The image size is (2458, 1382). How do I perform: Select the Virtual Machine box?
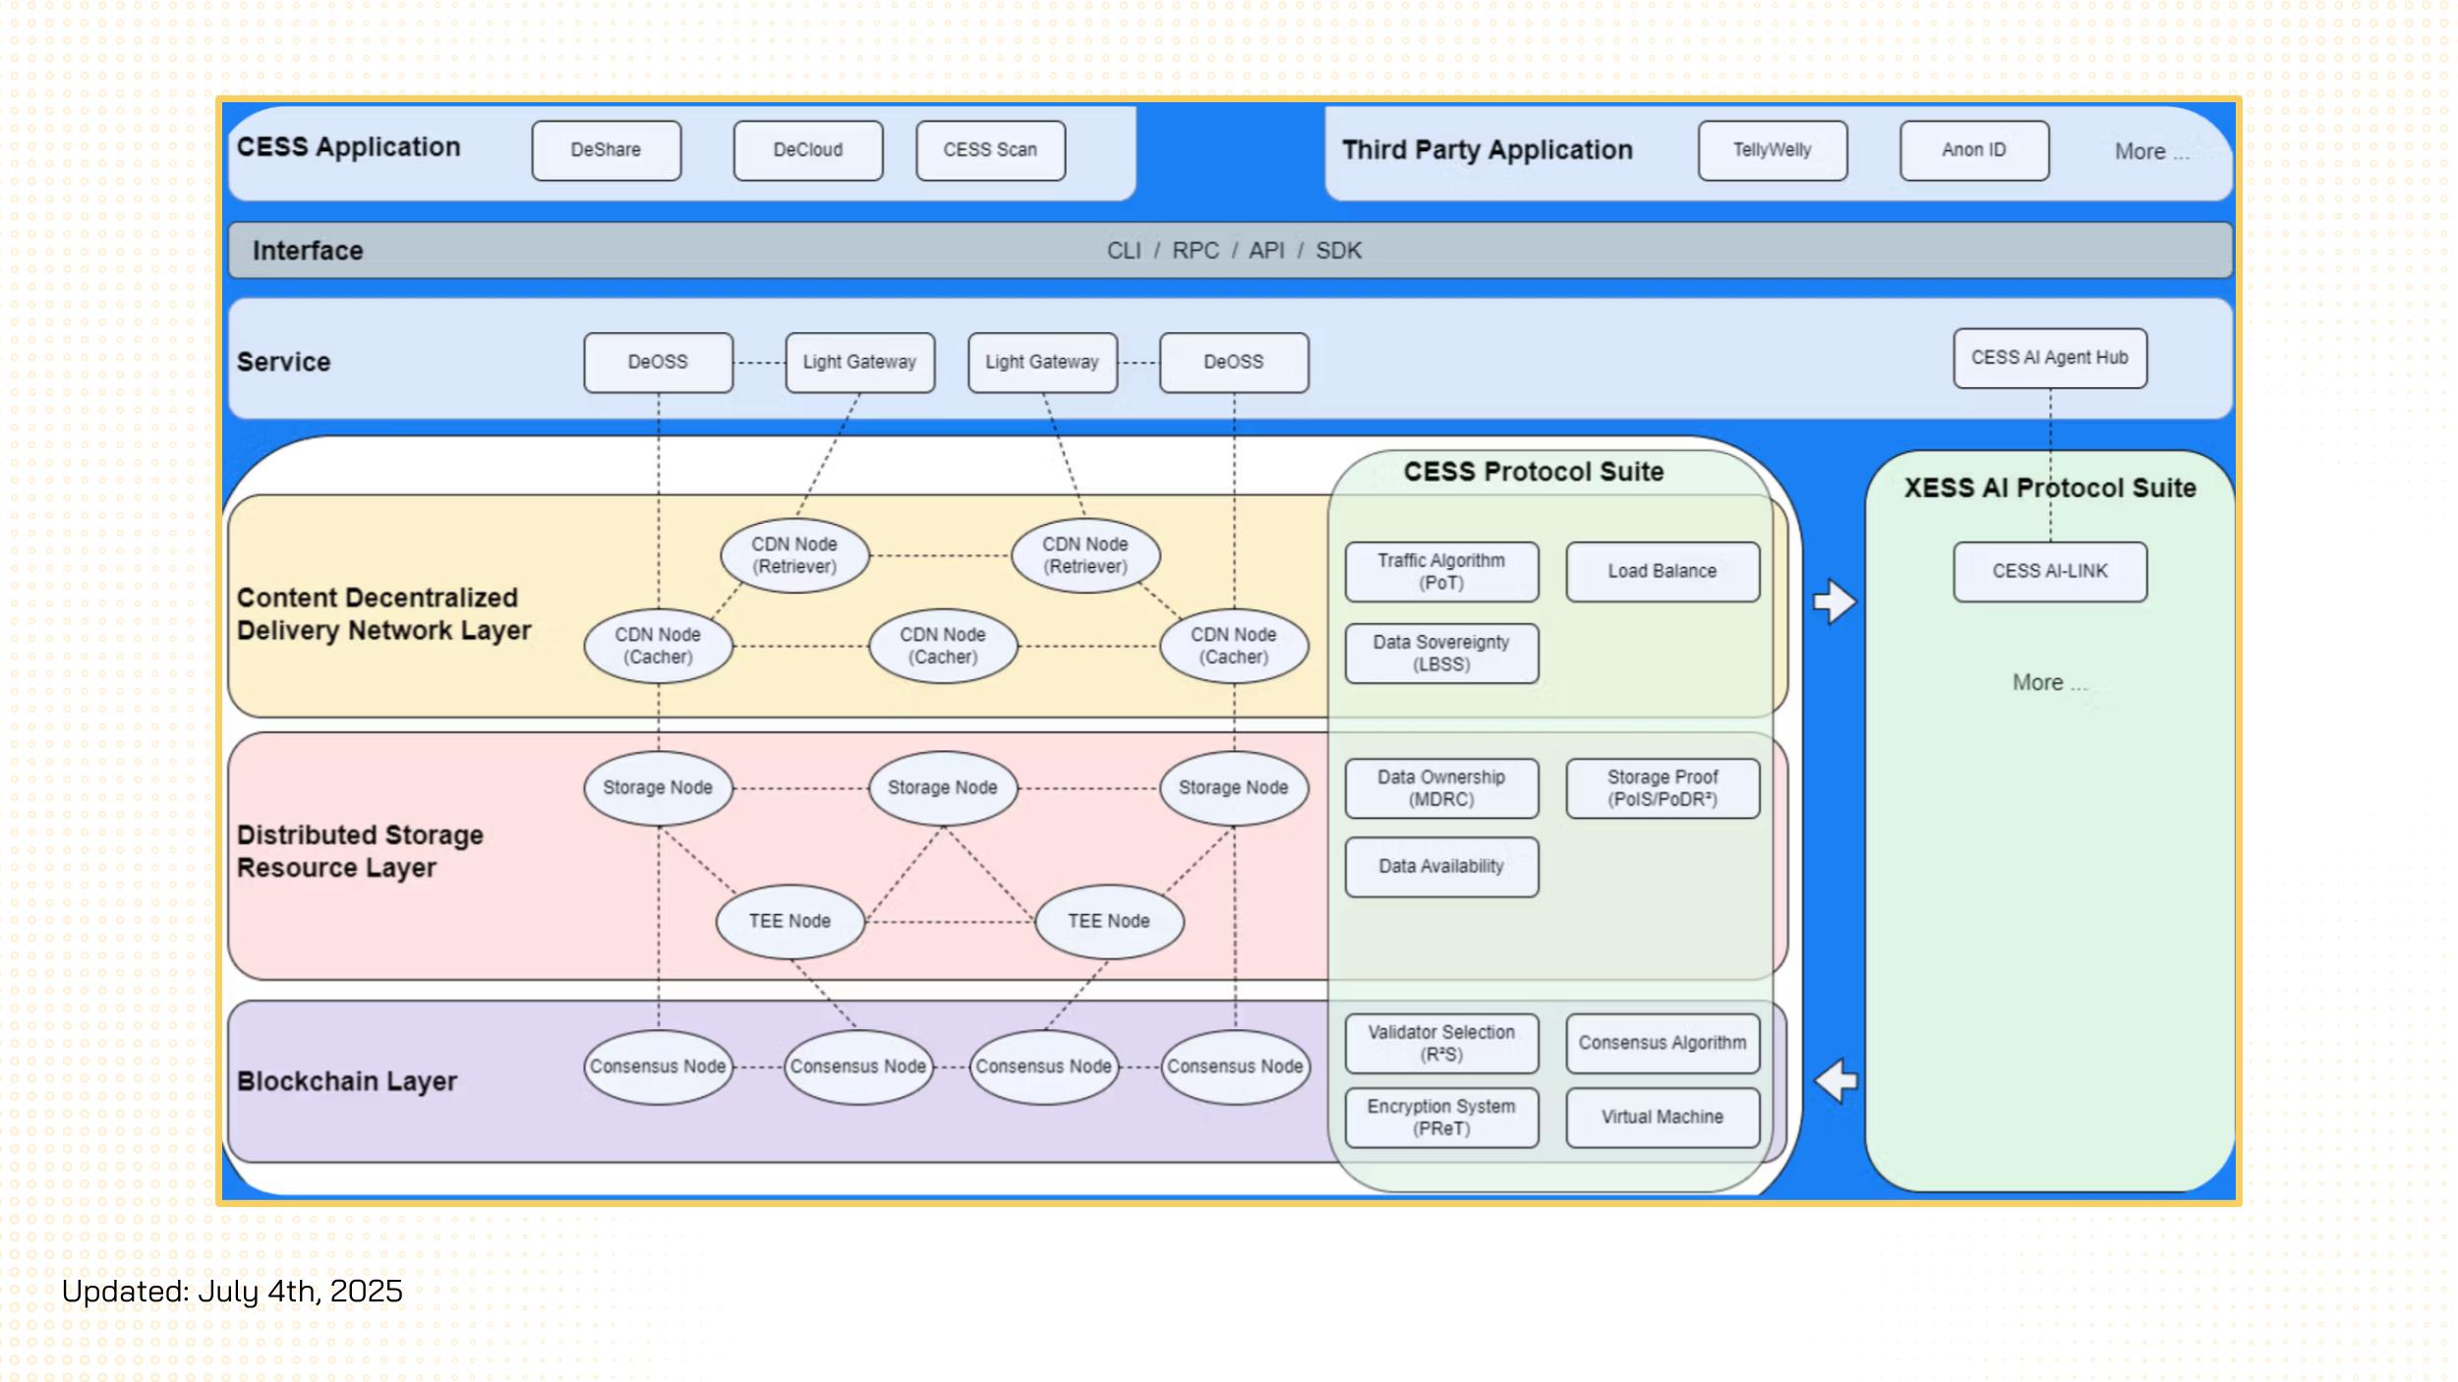pyautogui.click(x=1663, y=1118)
